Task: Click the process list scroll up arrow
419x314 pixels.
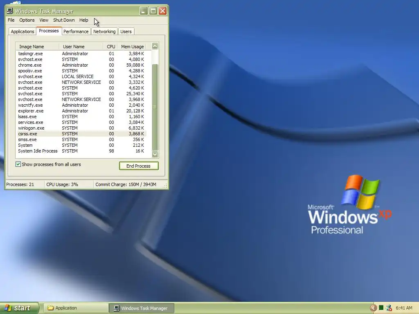Action: [x=155, y=46]
